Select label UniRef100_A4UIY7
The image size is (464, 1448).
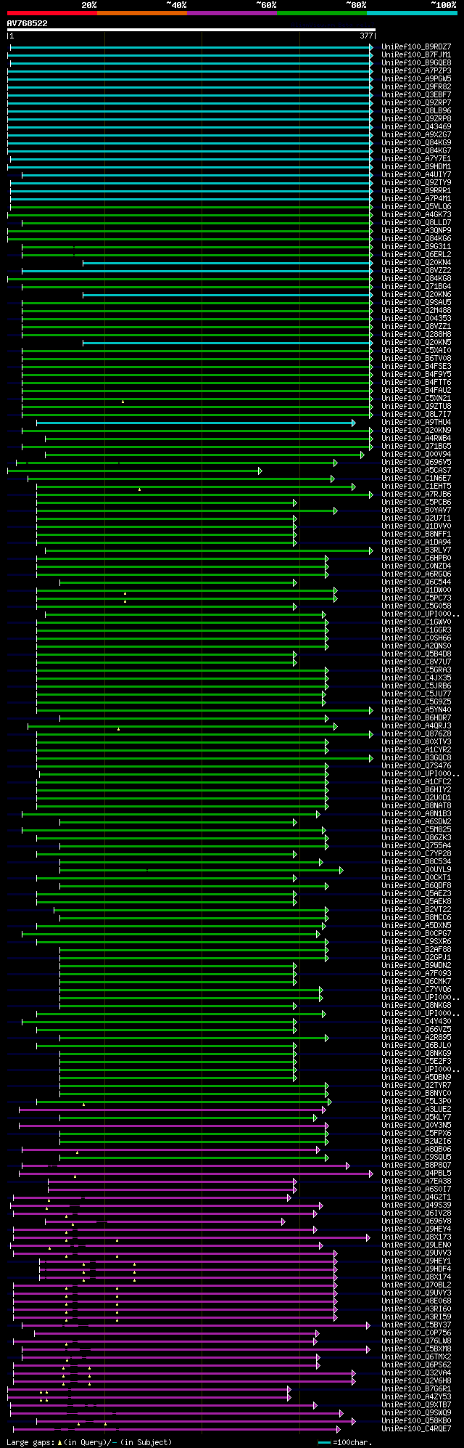point(416,175)
